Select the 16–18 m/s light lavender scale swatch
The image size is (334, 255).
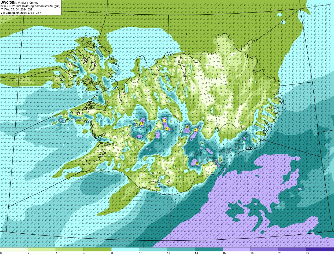(x=237, y=250)
